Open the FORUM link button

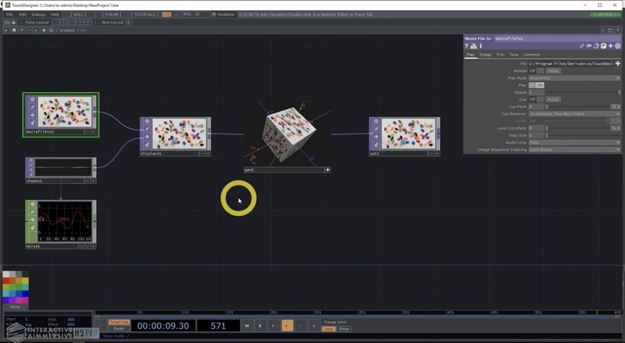[x=111, y=15]
